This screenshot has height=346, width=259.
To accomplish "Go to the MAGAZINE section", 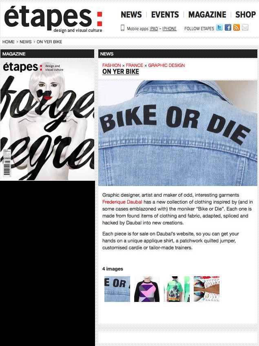I will click(x=207, y=15).
